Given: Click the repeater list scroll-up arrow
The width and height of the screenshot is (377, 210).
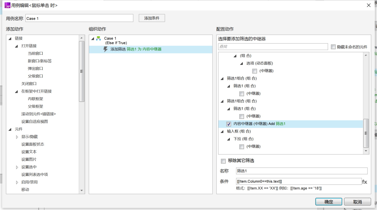Looking at the screenshot, I should coord(366,55).
